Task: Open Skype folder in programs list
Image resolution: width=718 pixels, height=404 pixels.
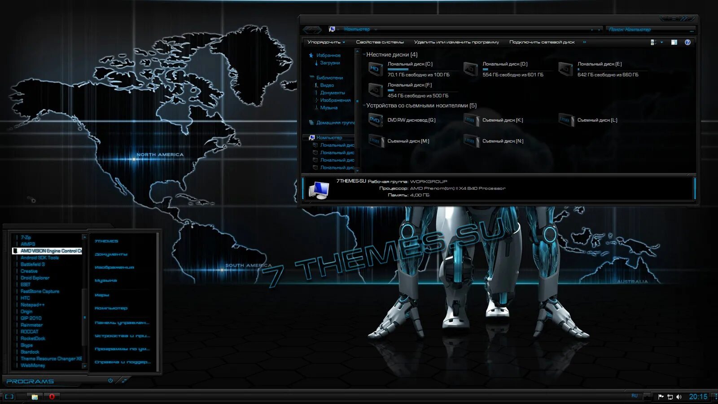Action: 26,345
